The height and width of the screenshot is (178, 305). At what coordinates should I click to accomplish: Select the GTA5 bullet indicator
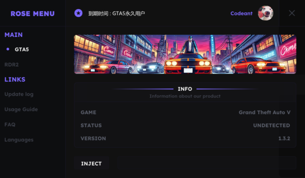pyautogui.click(x=8, y=49)
